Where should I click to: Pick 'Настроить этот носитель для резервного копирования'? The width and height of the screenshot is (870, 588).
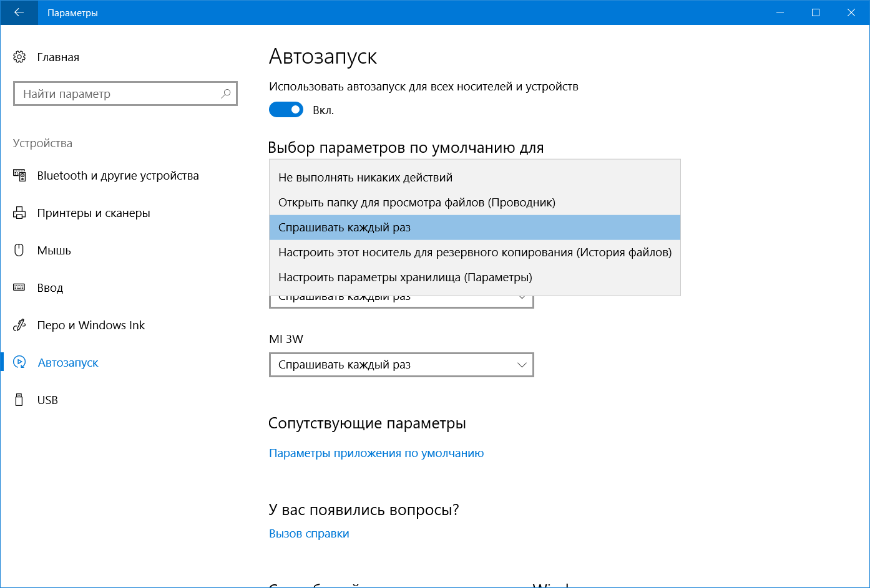(474, 253)
